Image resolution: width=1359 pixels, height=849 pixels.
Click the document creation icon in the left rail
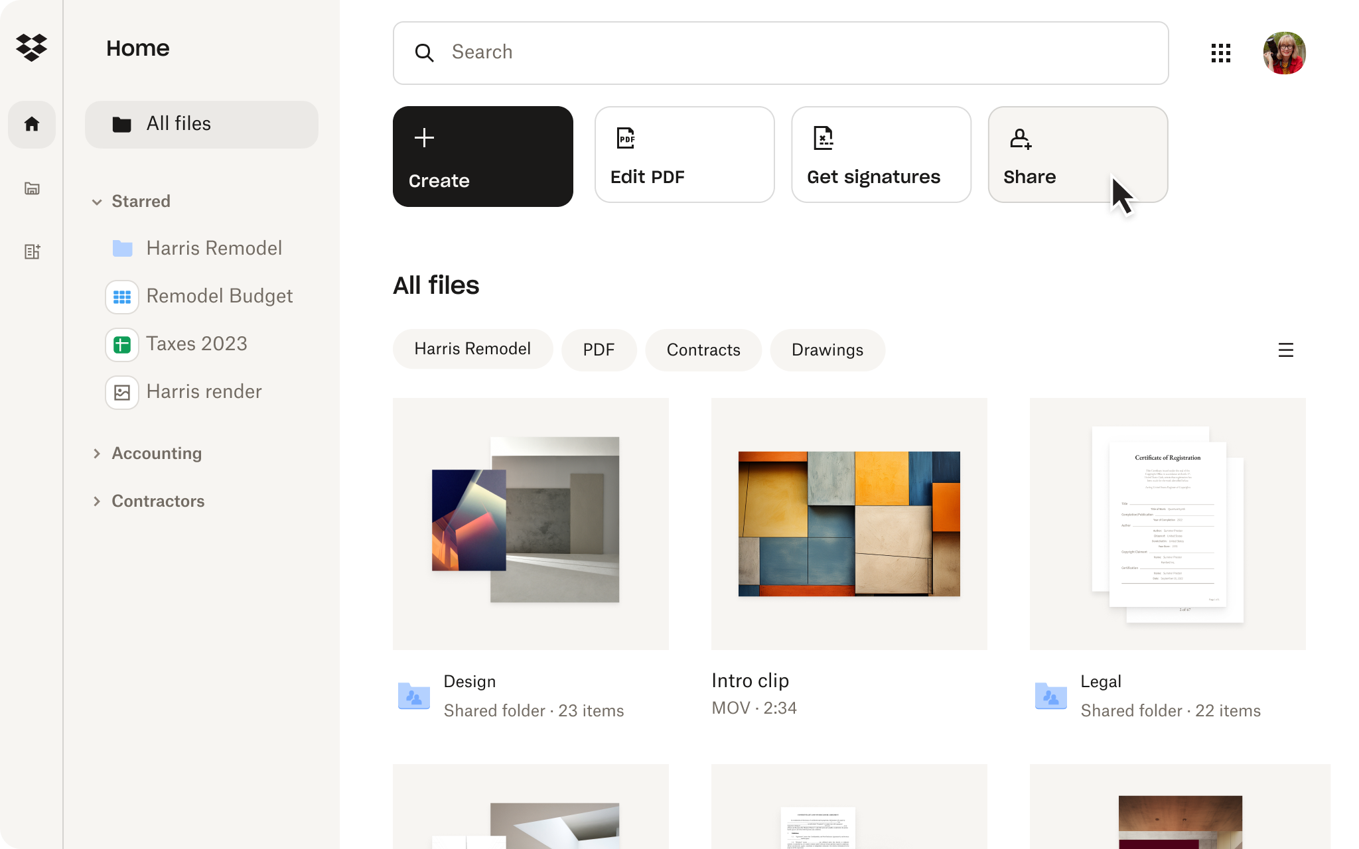click(x=33, y=251)
